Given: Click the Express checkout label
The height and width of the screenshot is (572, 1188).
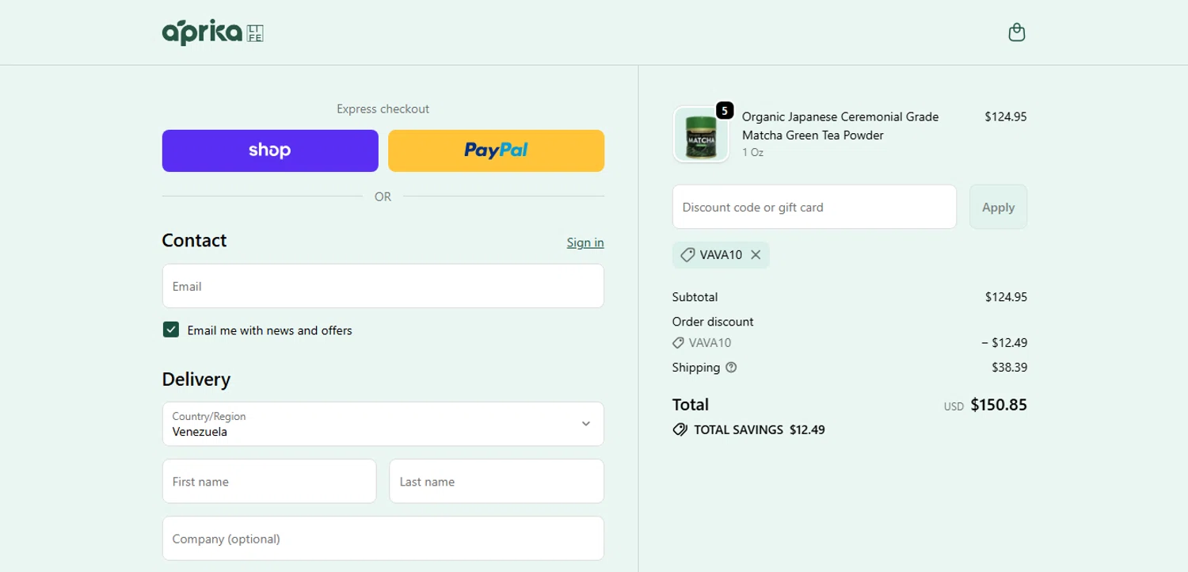Looking at the screenshot, I should click(383, 109).
